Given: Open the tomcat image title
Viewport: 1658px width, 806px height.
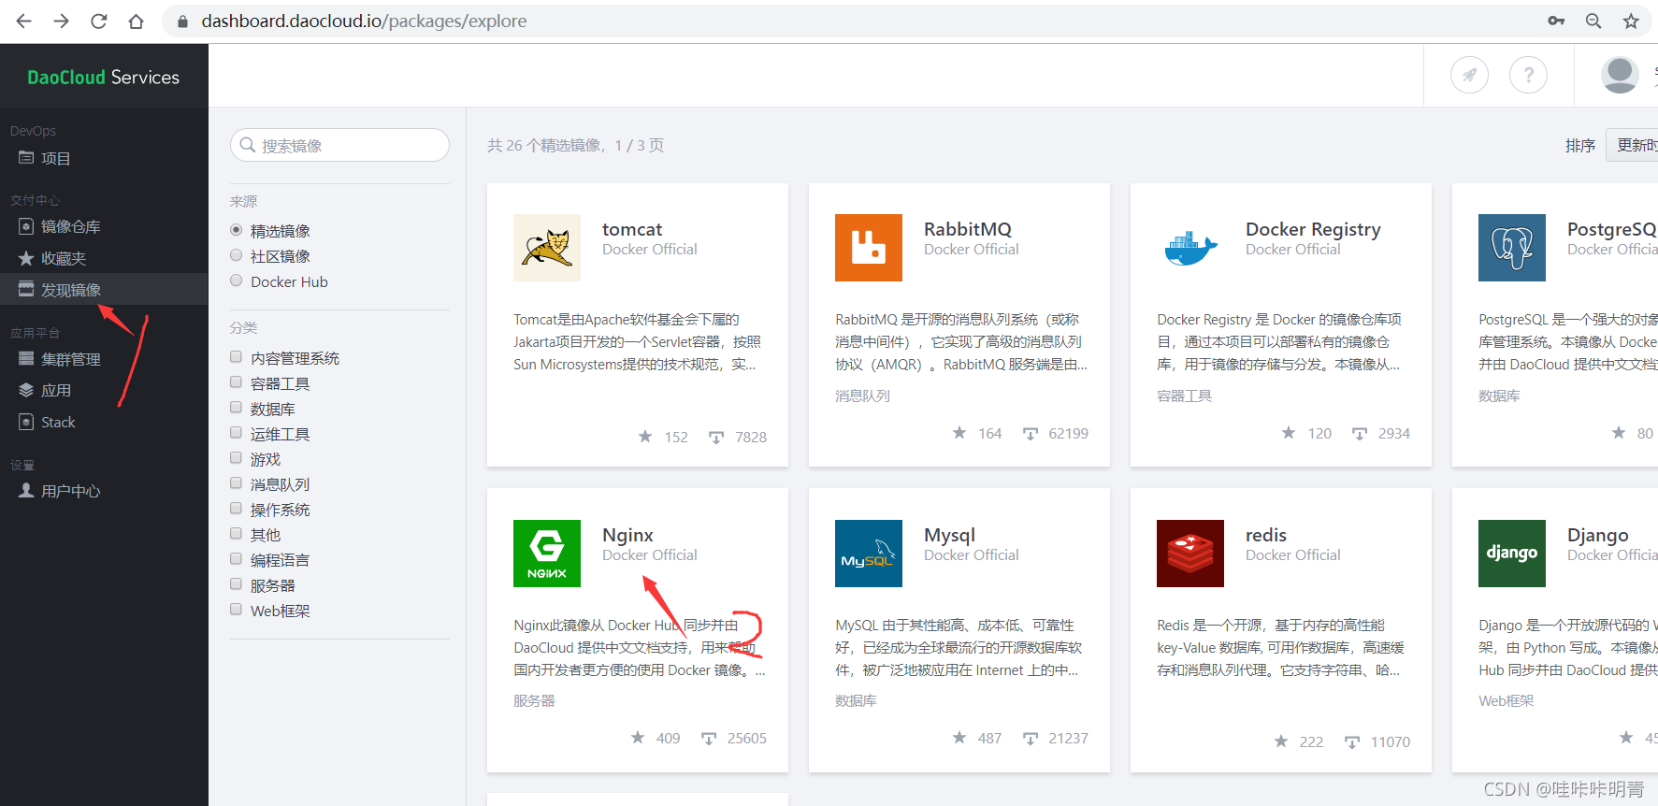Looking at the screenshot, I should point(632,229).
